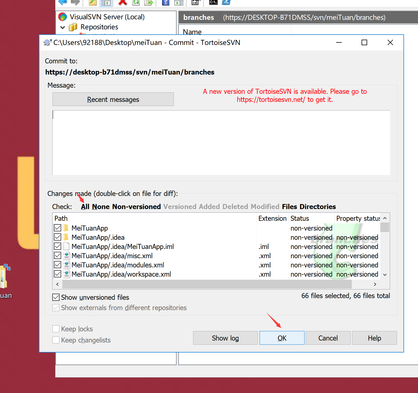Click the Show log button
418x393 pixels.
[225, 338]
